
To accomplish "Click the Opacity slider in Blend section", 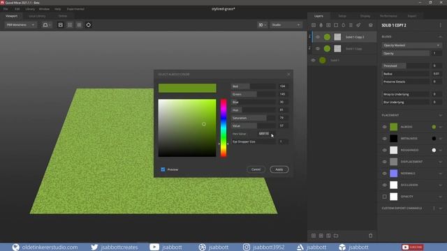I will (405, 53).
